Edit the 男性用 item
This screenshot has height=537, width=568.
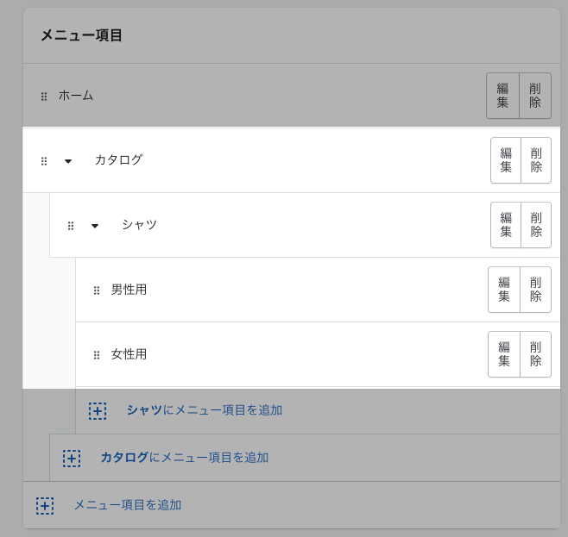pos(504,290)
